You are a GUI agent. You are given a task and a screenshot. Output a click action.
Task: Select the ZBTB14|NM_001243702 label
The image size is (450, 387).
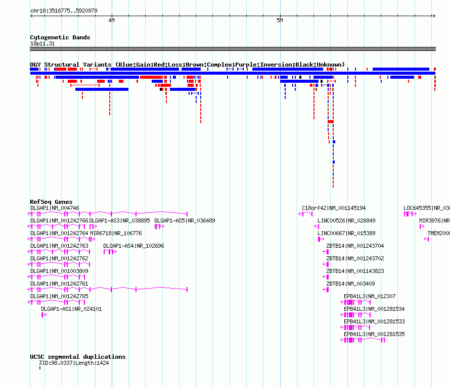pos(355,258)
